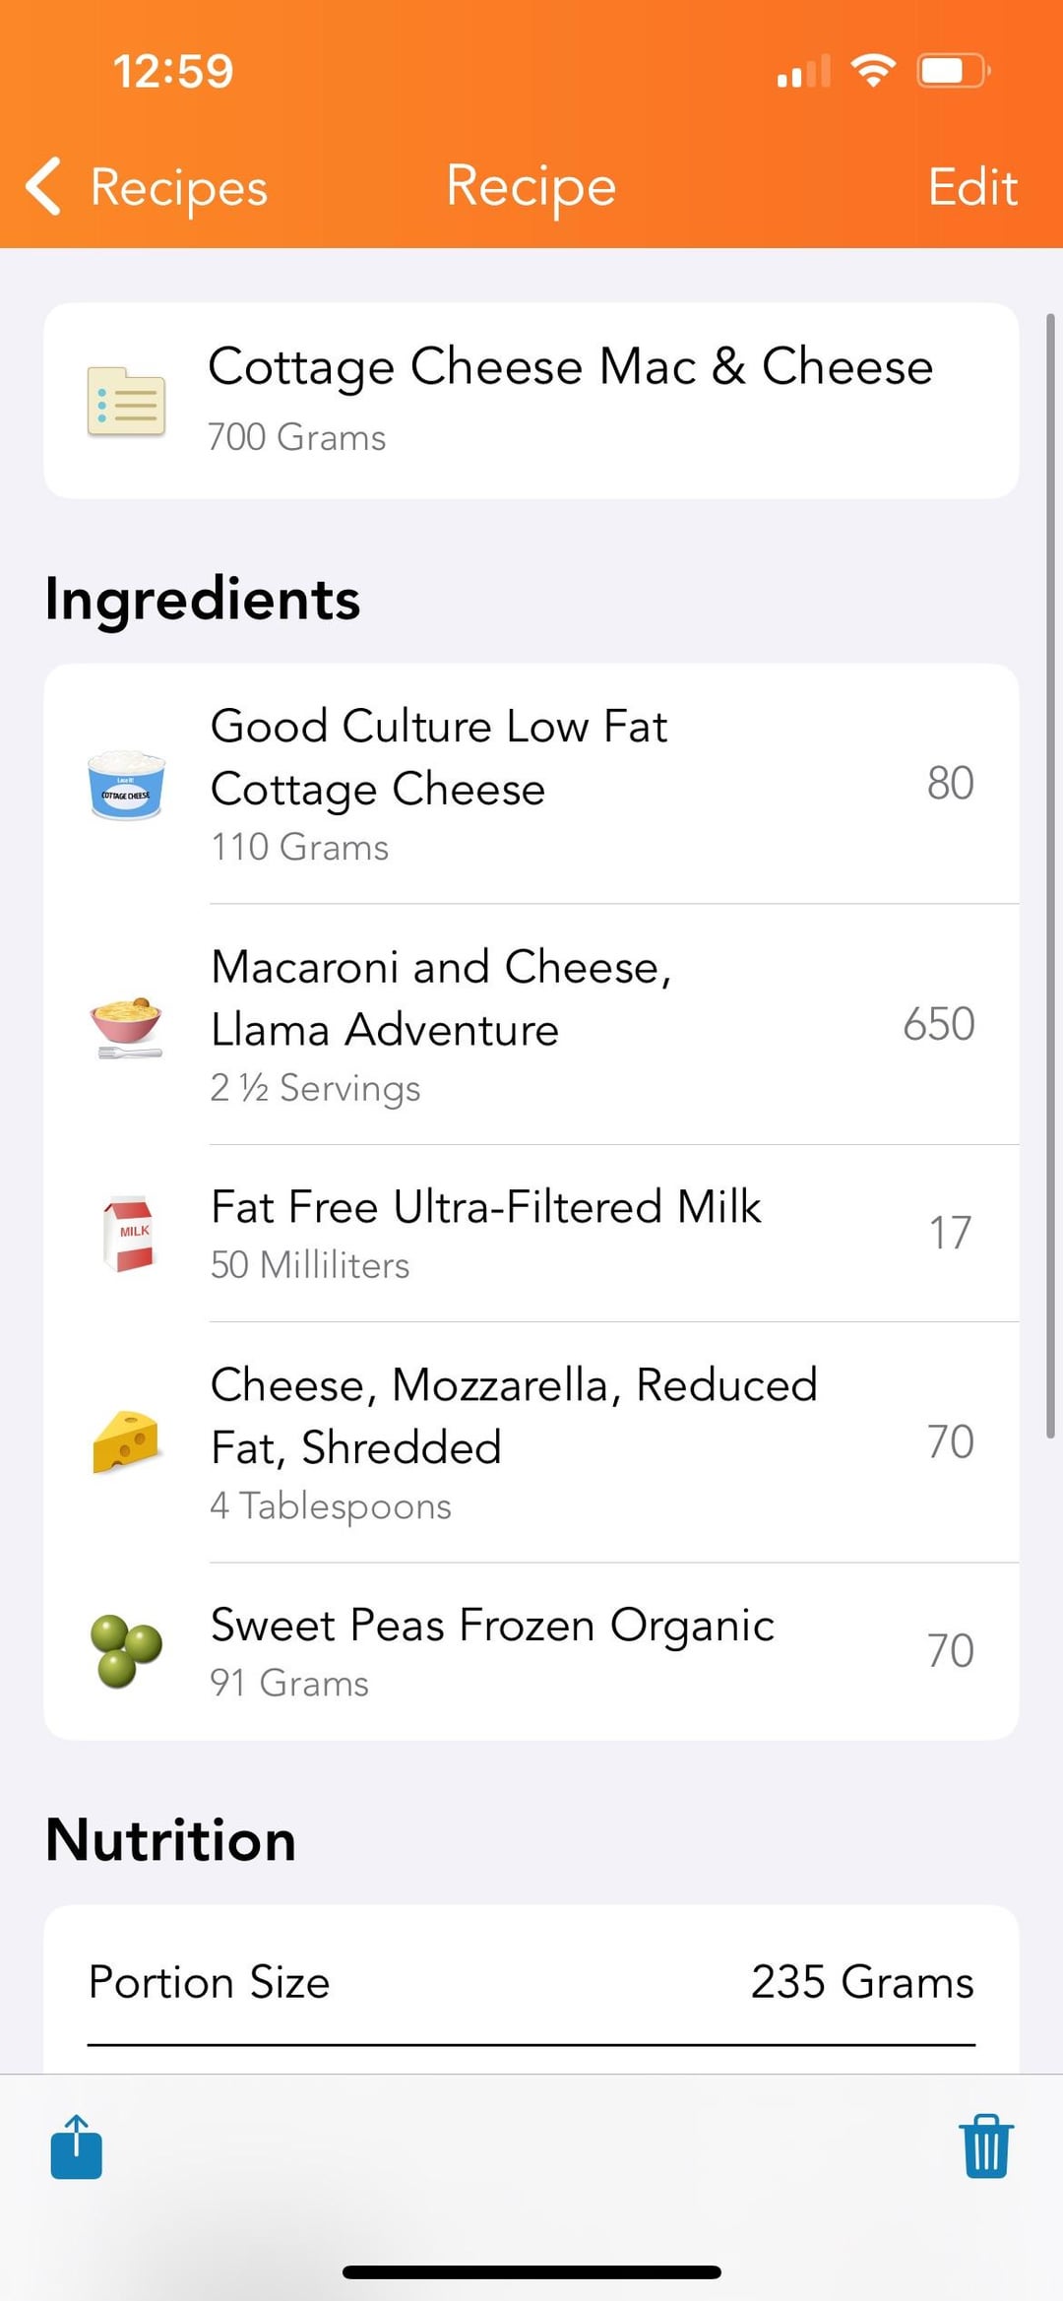Tap the Portion Size 235 Grams value
This screenshot has width=1063, height=2301.
pyautogui.click(x=861, y=1982)
